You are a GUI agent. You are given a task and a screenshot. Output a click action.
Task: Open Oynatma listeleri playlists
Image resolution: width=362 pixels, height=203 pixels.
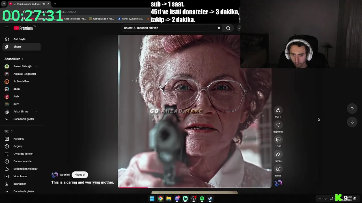[21, 154]
